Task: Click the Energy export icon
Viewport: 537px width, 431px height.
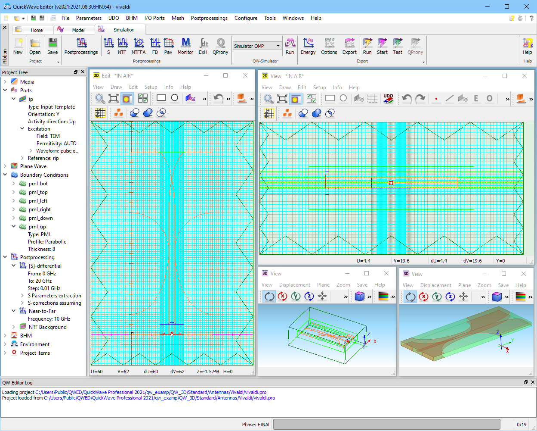Action: (308, 47)
